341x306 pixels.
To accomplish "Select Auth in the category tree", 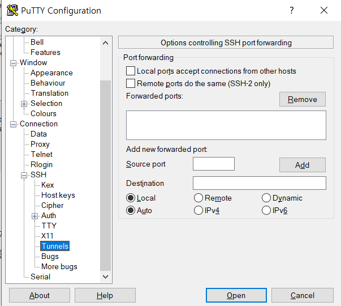I will coord(49,215).
